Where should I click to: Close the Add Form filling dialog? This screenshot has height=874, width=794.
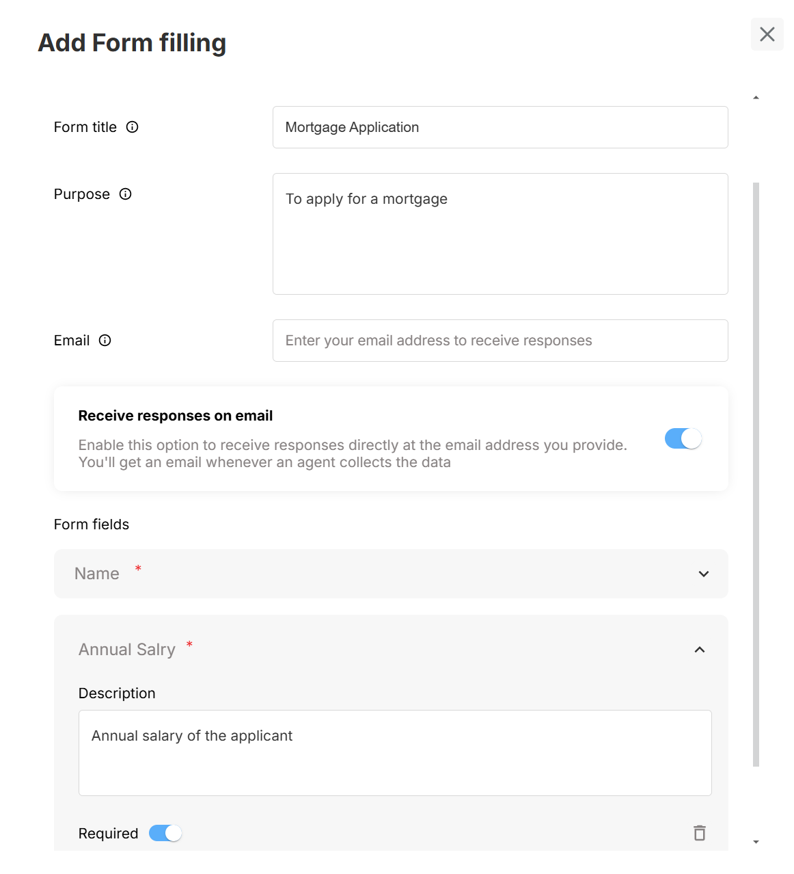tap(767, 34)
